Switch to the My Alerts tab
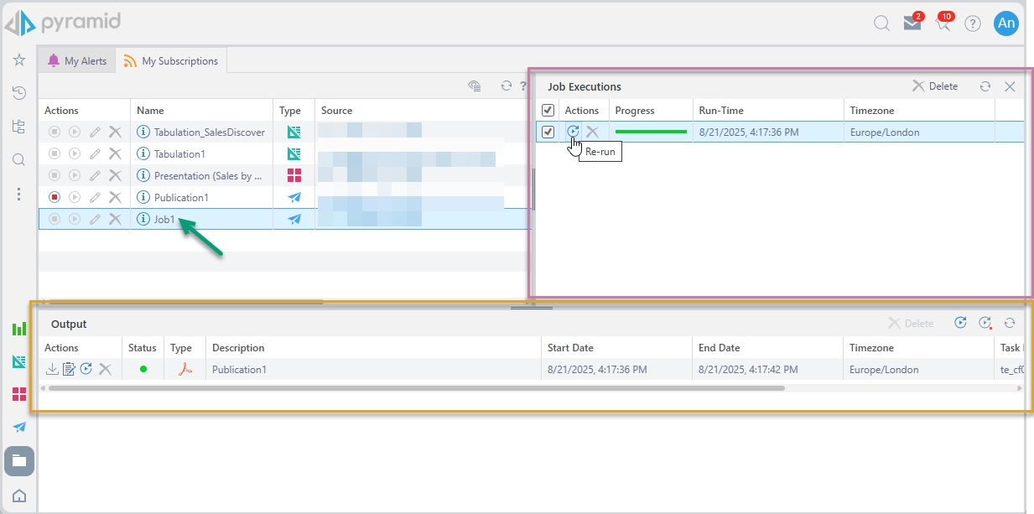This screenshot has width=1034, height=514. pyautogui.click(x=77, y=61)
